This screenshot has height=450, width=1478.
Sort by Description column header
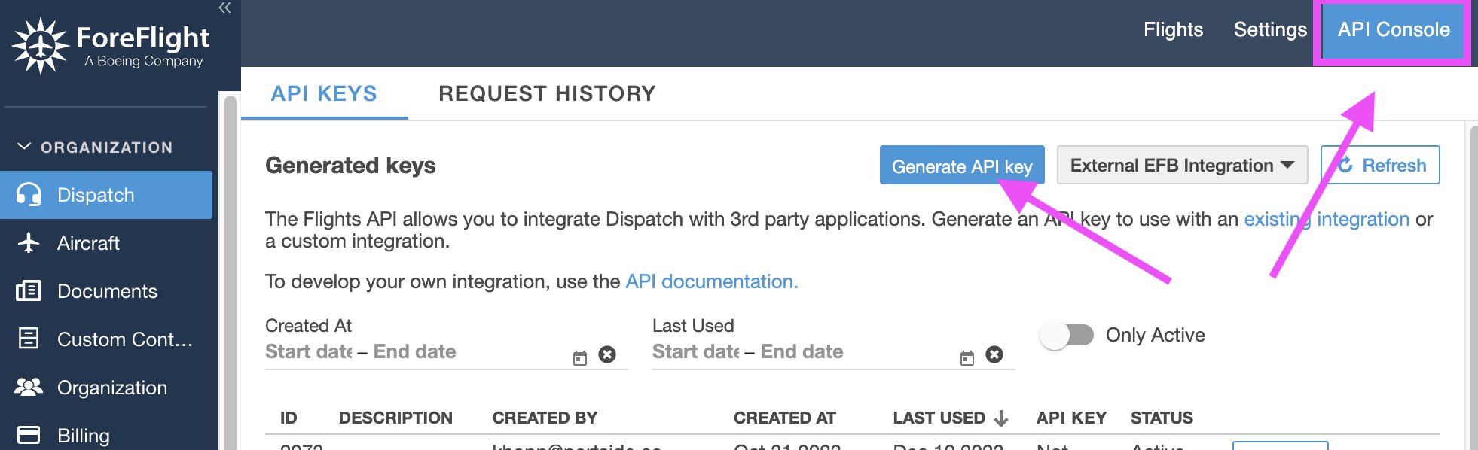[395, 418]
